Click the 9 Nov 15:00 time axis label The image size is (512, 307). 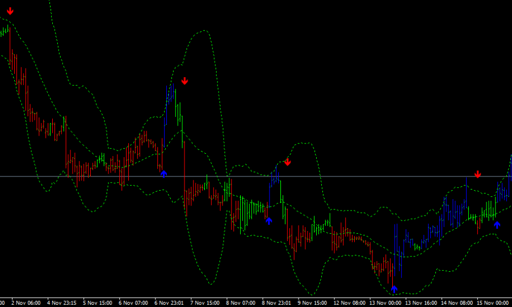(313, 303)
